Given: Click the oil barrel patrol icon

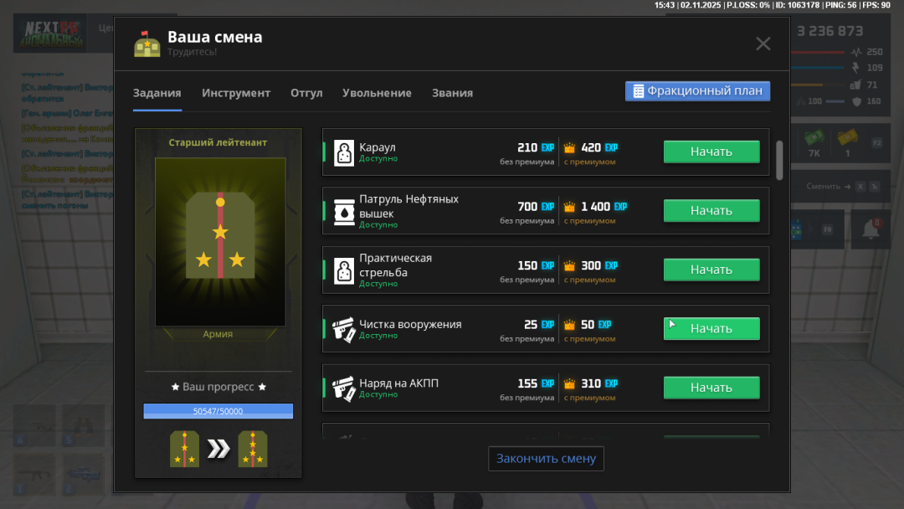Looking at the screenshot, I should tap(343, 211).
